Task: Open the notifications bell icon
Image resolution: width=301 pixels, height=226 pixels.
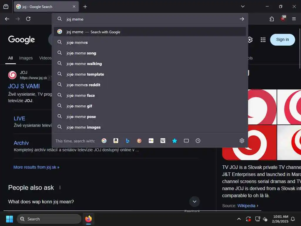Action: [x=293, y=219]
